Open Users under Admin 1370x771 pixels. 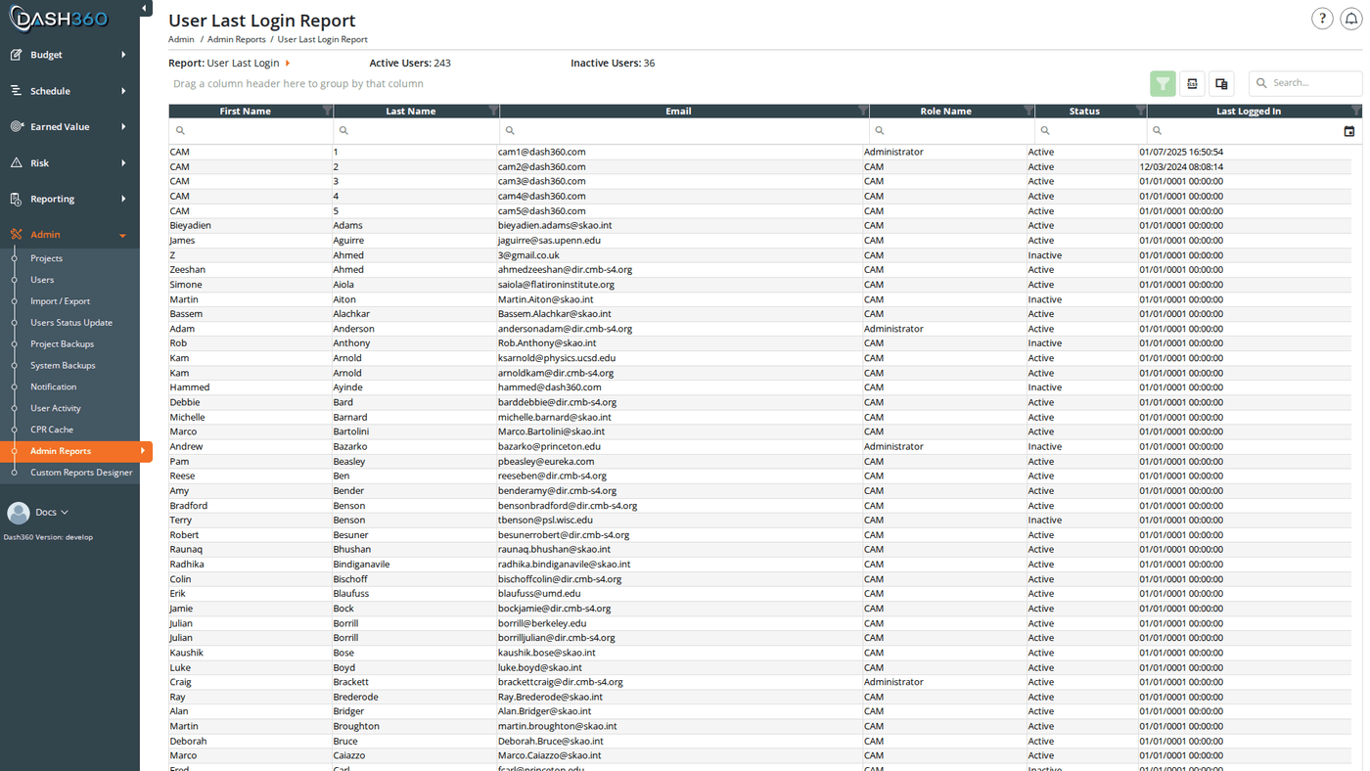42,280
